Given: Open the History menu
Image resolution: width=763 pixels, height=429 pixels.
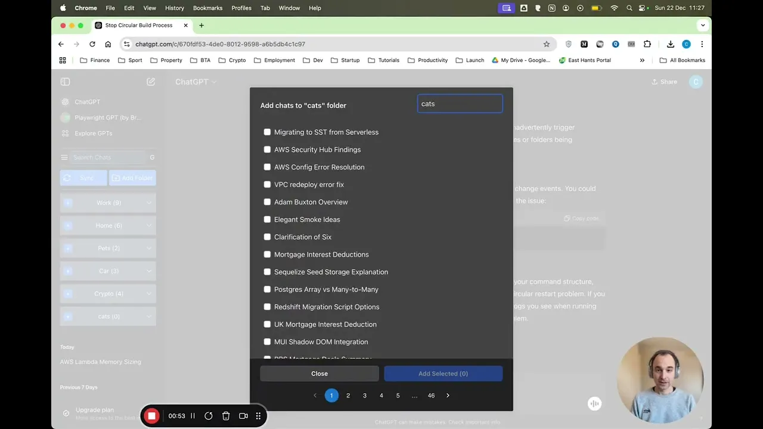Looking at the screenshot, I should click(x=175, y=8).
